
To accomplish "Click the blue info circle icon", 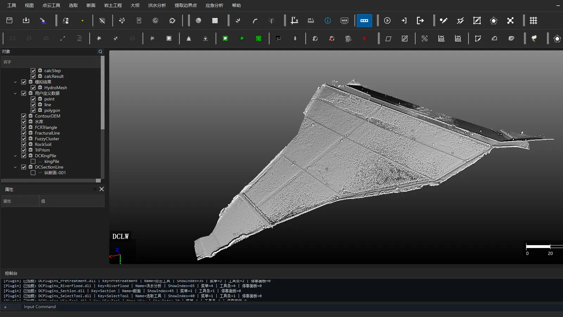I will [328, 20].
